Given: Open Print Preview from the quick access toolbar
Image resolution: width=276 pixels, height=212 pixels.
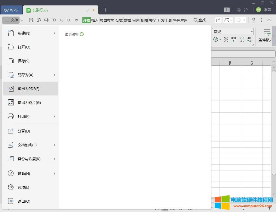Looking at the screenshot, I should [54, 20].
